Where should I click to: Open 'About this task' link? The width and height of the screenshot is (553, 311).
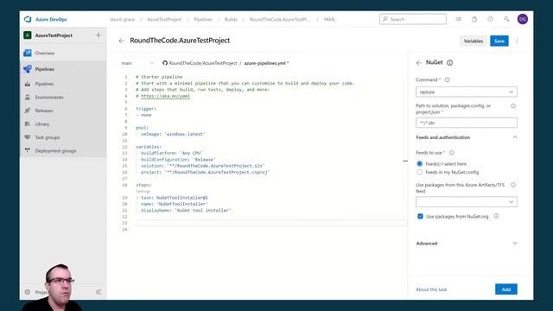[x=431, y=289]
